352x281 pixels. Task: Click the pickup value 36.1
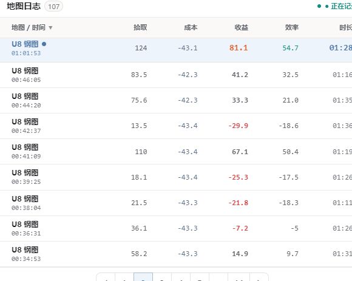point(139,228)
